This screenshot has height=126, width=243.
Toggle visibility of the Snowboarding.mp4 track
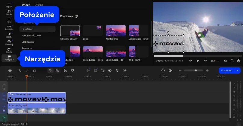(4, 106)
